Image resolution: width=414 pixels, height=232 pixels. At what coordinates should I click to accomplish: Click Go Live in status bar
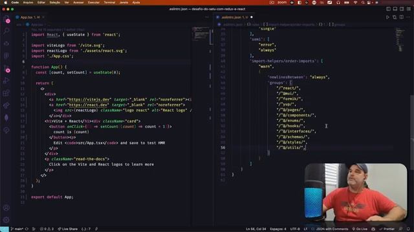(360, 229)
